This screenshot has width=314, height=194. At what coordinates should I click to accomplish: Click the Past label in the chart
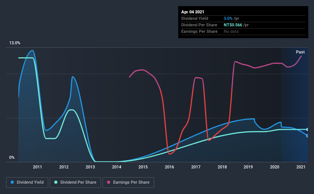point(300,52)
